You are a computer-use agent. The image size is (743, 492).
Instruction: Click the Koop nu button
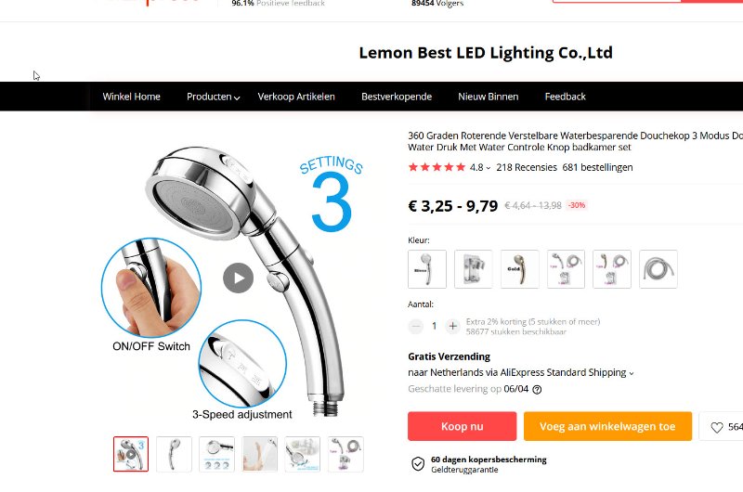[462, 426]
